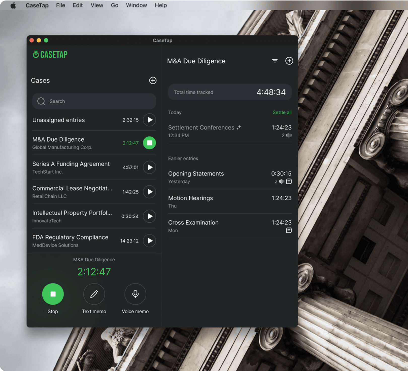Start timer for FDA Regulatory Compliance
Image resolution: width=408 pixels, height=371 pixels.
tap(150, 241)
